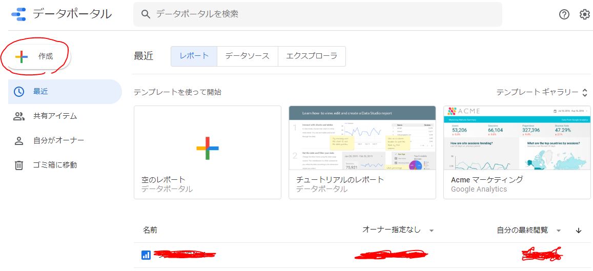Open the 空のレポート template
This screenshot has height=271, width=593.
click(207, 152)
